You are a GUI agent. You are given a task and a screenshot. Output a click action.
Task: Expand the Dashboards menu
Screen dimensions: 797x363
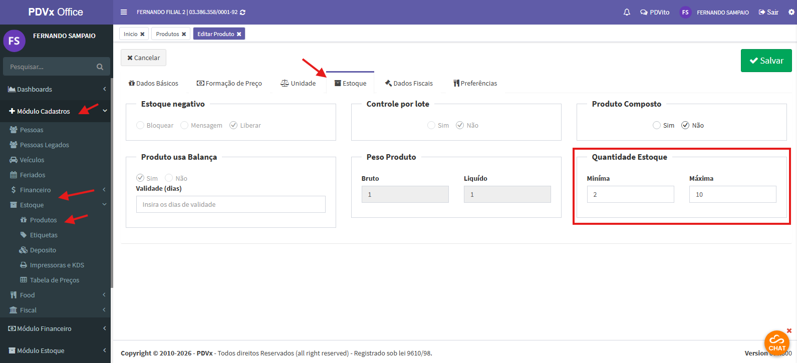pos(55,89)
